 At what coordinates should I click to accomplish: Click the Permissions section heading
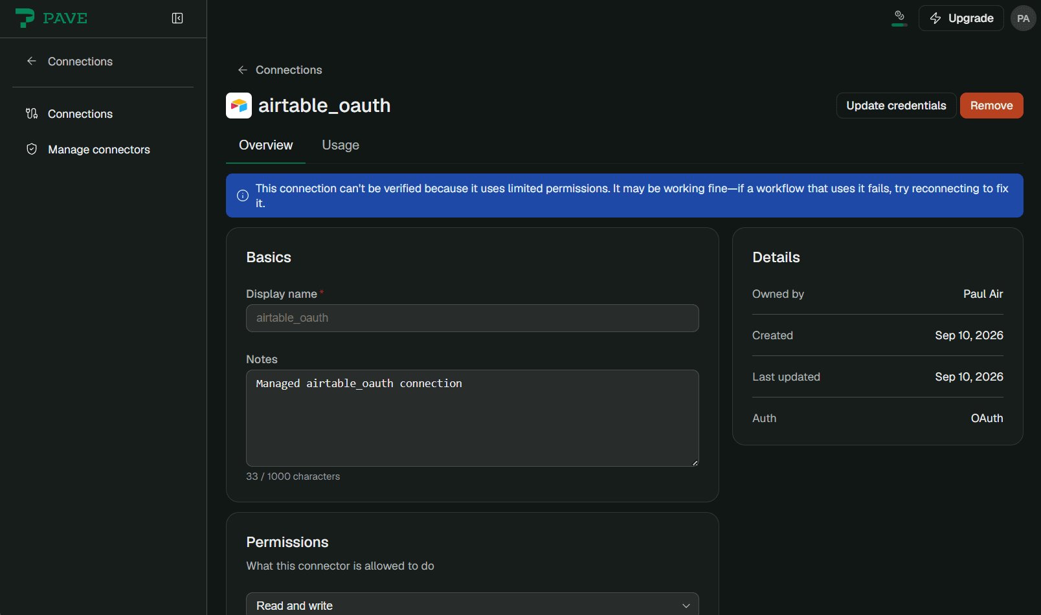pos(287,542)
